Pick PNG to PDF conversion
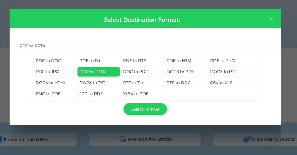Image resolution: width=297 pixels, height=155 pixels. click(55, 94)
